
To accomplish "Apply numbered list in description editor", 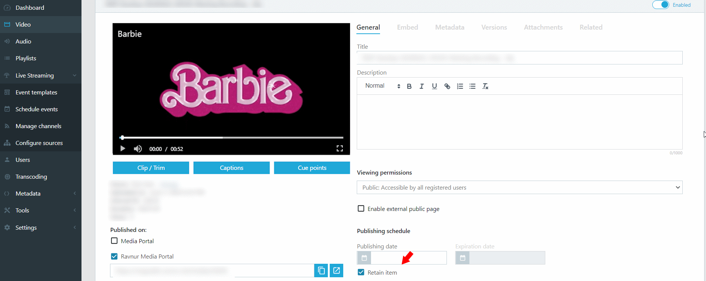I will [x=460, y=86].
